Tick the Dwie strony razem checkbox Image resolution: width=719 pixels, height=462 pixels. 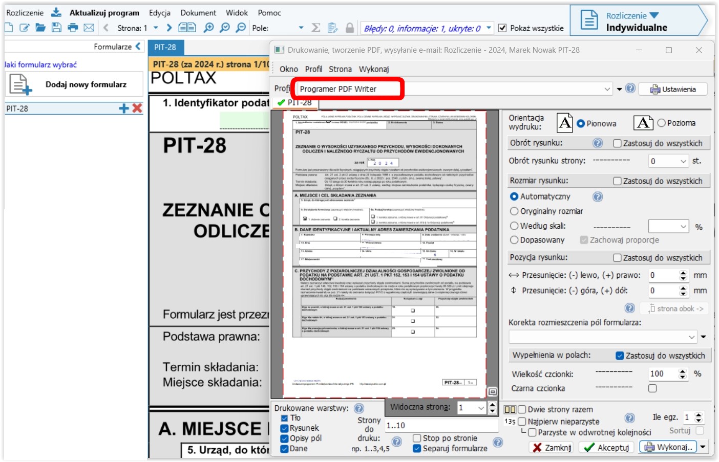point(522,409)
